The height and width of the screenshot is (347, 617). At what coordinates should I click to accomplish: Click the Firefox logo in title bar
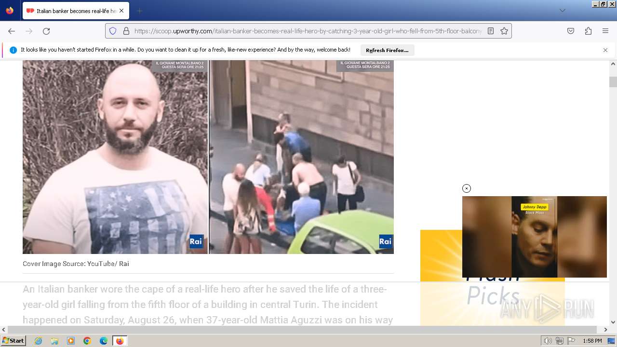pyautogui.click(x=10, y=11)
